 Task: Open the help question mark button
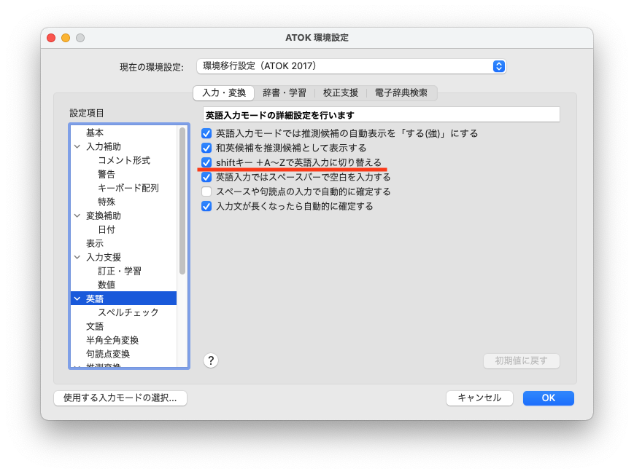click(211, 360)
